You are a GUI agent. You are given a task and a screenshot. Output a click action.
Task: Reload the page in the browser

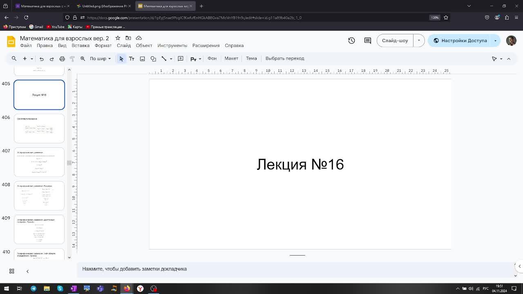tap(26, 18)
